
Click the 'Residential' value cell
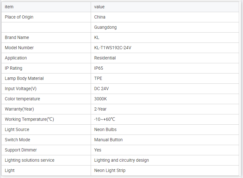tap(105, 58)
